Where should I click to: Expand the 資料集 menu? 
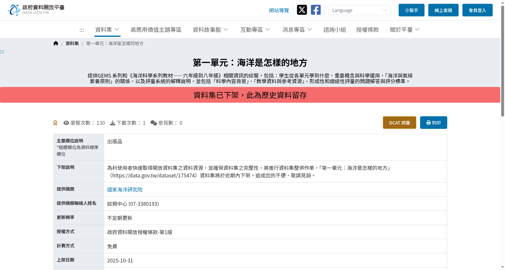pos(107,30)
